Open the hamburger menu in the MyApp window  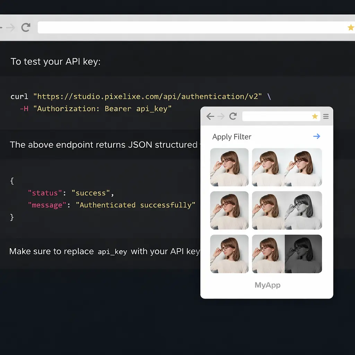(326, 116)
